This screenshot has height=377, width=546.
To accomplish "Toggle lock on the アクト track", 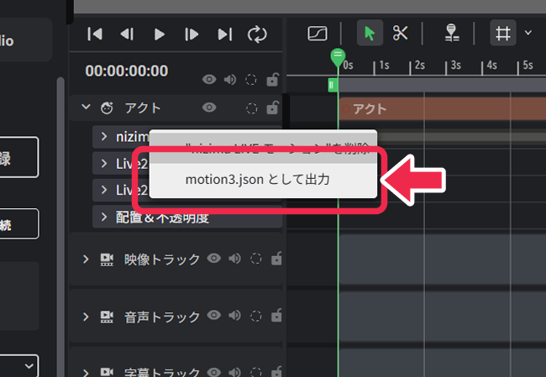I will pyautogui.click(x=271, y=107).
